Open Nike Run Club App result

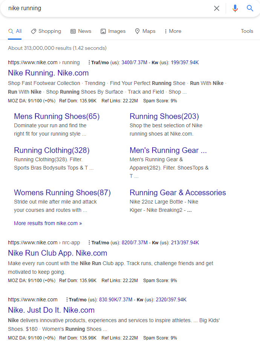pos(57,253)
